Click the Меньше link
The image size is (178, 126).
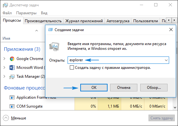tap(19, 118)
